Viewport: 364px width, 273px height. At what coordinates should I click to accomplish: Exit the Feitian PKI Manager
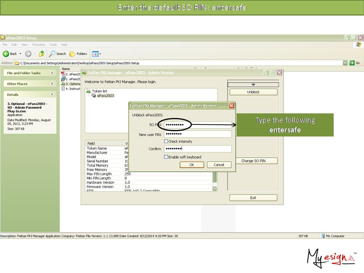253,198
